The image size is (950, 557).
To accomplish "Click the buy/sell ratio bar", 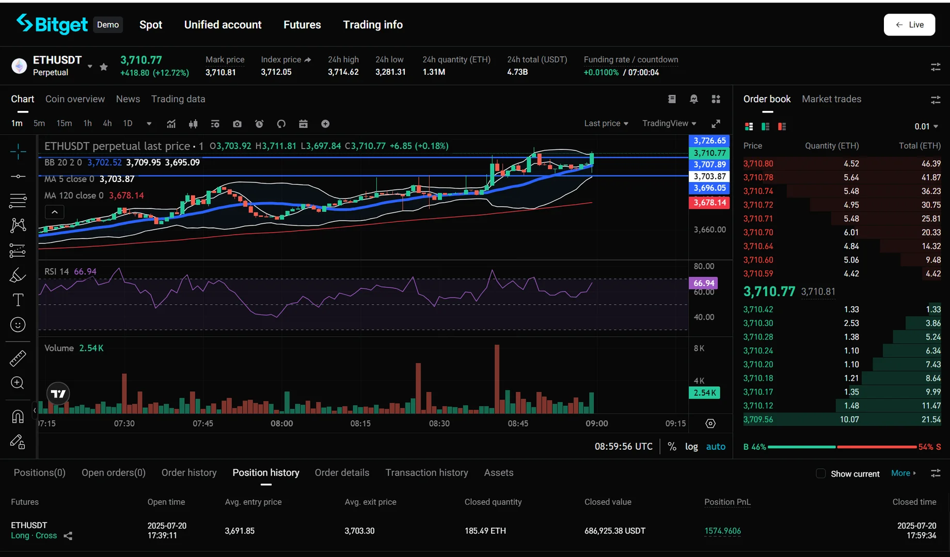I will tap(842, 447).
